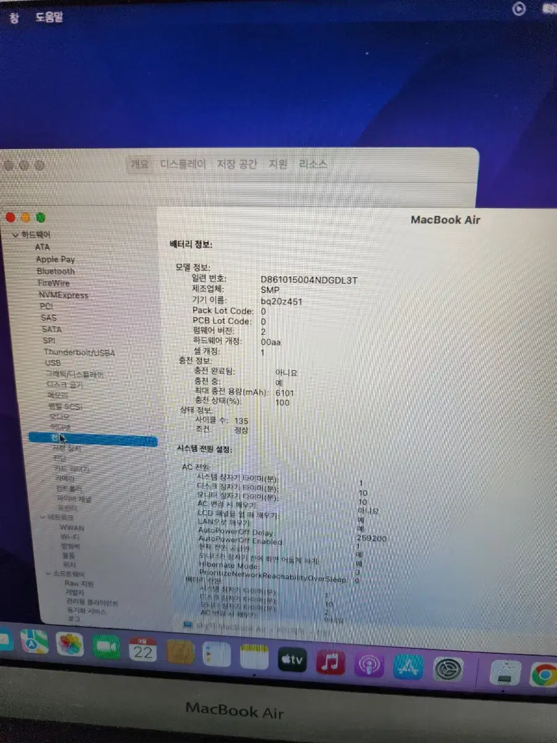Image resolution: width=557 pixels, height=743 pixels.
Task: Open Notes from the dock
Action: coord(254,658)
